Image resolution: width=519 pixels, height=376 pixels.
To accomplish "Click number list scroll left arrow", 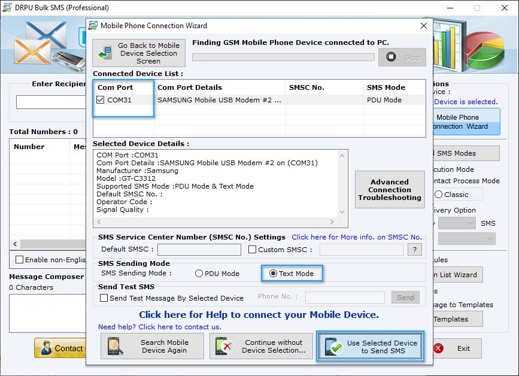I will tap(15, 244).
